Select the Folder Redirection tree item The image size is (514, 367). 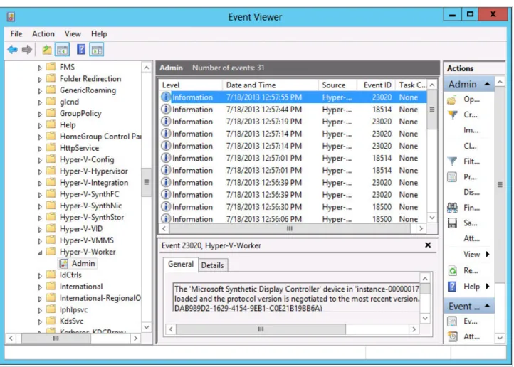(90, 78)
